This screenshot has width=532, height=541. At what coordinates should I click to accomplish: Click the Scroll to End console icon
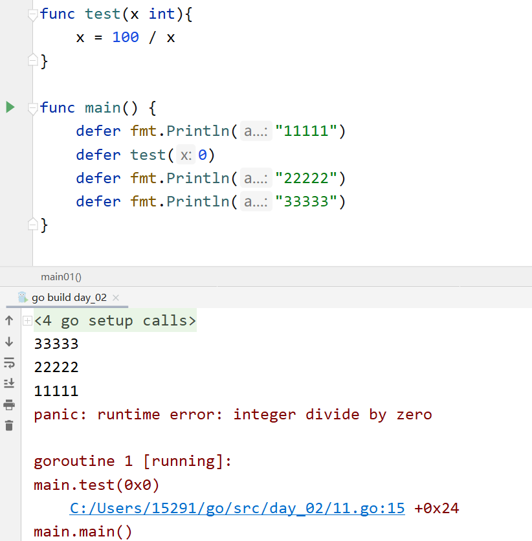pos(9,383)
